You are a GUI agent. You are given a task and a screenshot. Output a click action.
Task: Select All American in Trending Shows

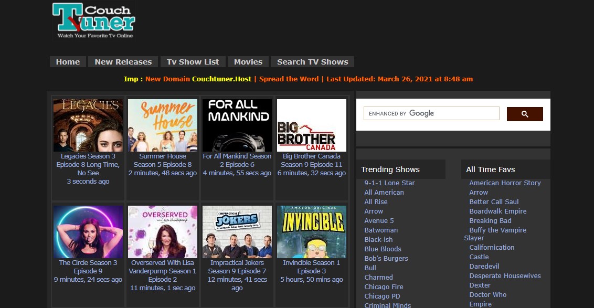(384, 193)
